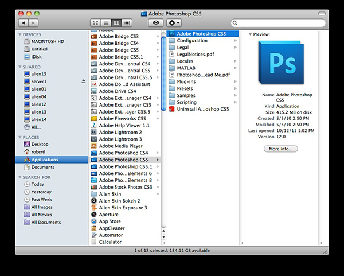
Task: Click the applications column scrollbar thumb
Action: click(x=163, y=73)
